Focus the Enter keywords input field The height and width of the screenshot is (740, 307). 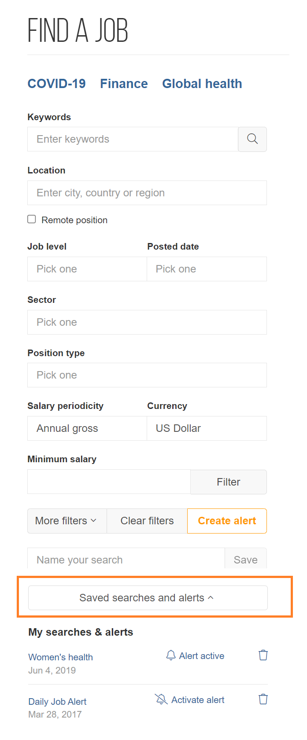[133, 139]
